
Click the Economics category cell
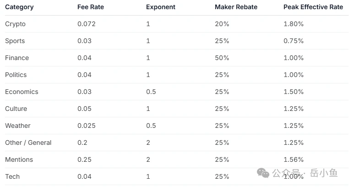[x=22, y=92]
